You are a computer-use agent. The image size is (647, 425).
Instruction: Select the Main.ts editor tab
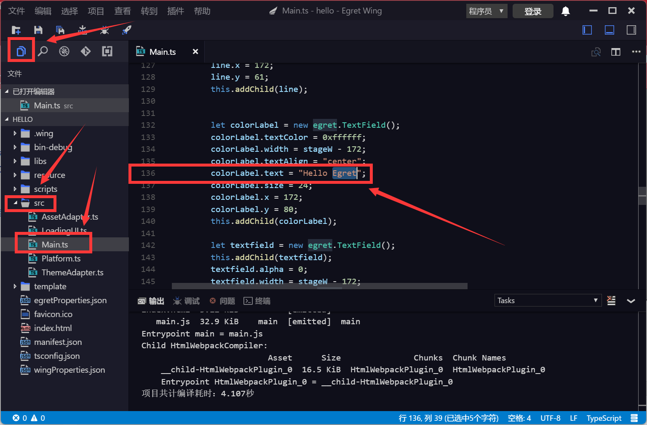(162, 51)
